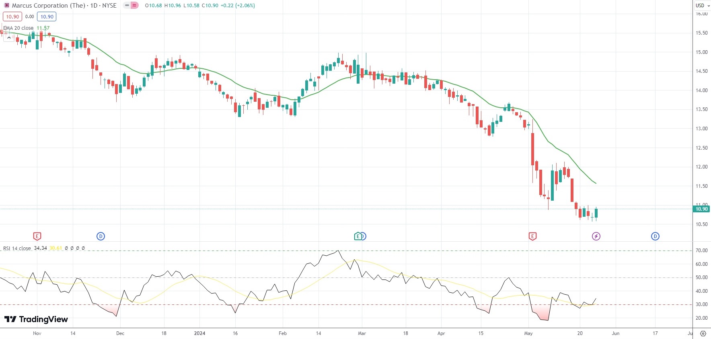Open the blue dividend marker near December
The image size is (711, 339).
pos(101,236)
